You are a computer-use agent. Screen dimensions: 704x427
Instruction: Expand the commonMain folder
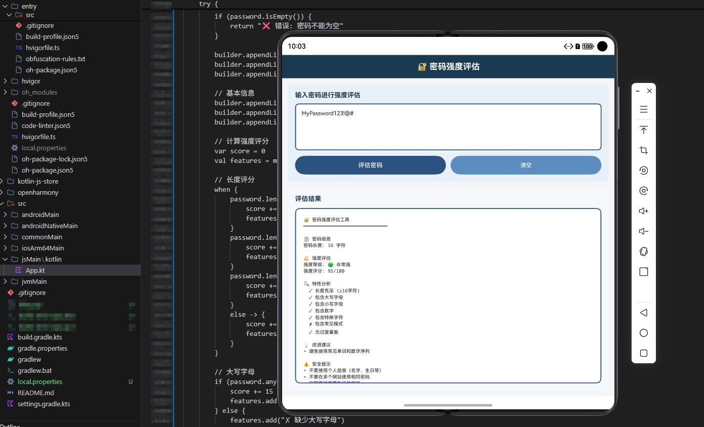pos(6,237)
